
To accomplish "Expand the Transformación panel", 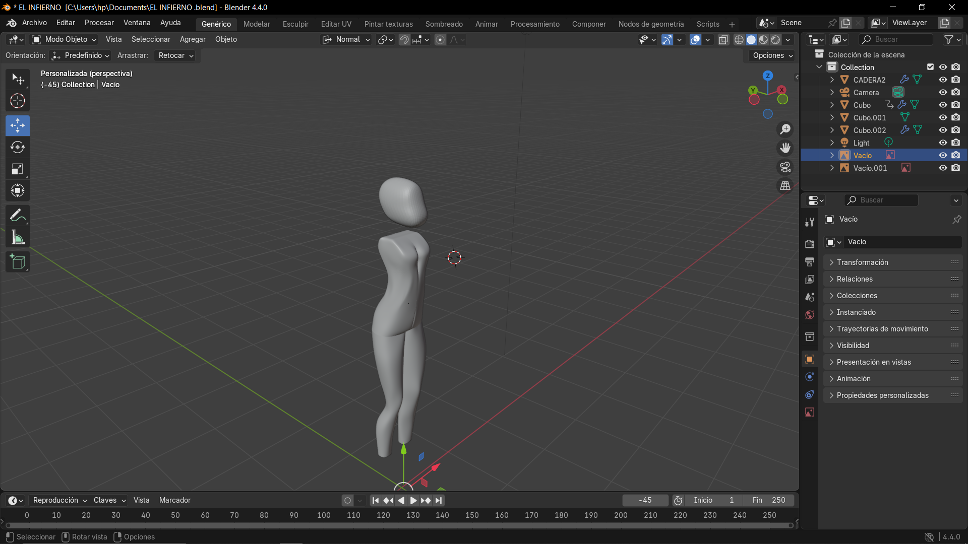I will coord(893,262).
